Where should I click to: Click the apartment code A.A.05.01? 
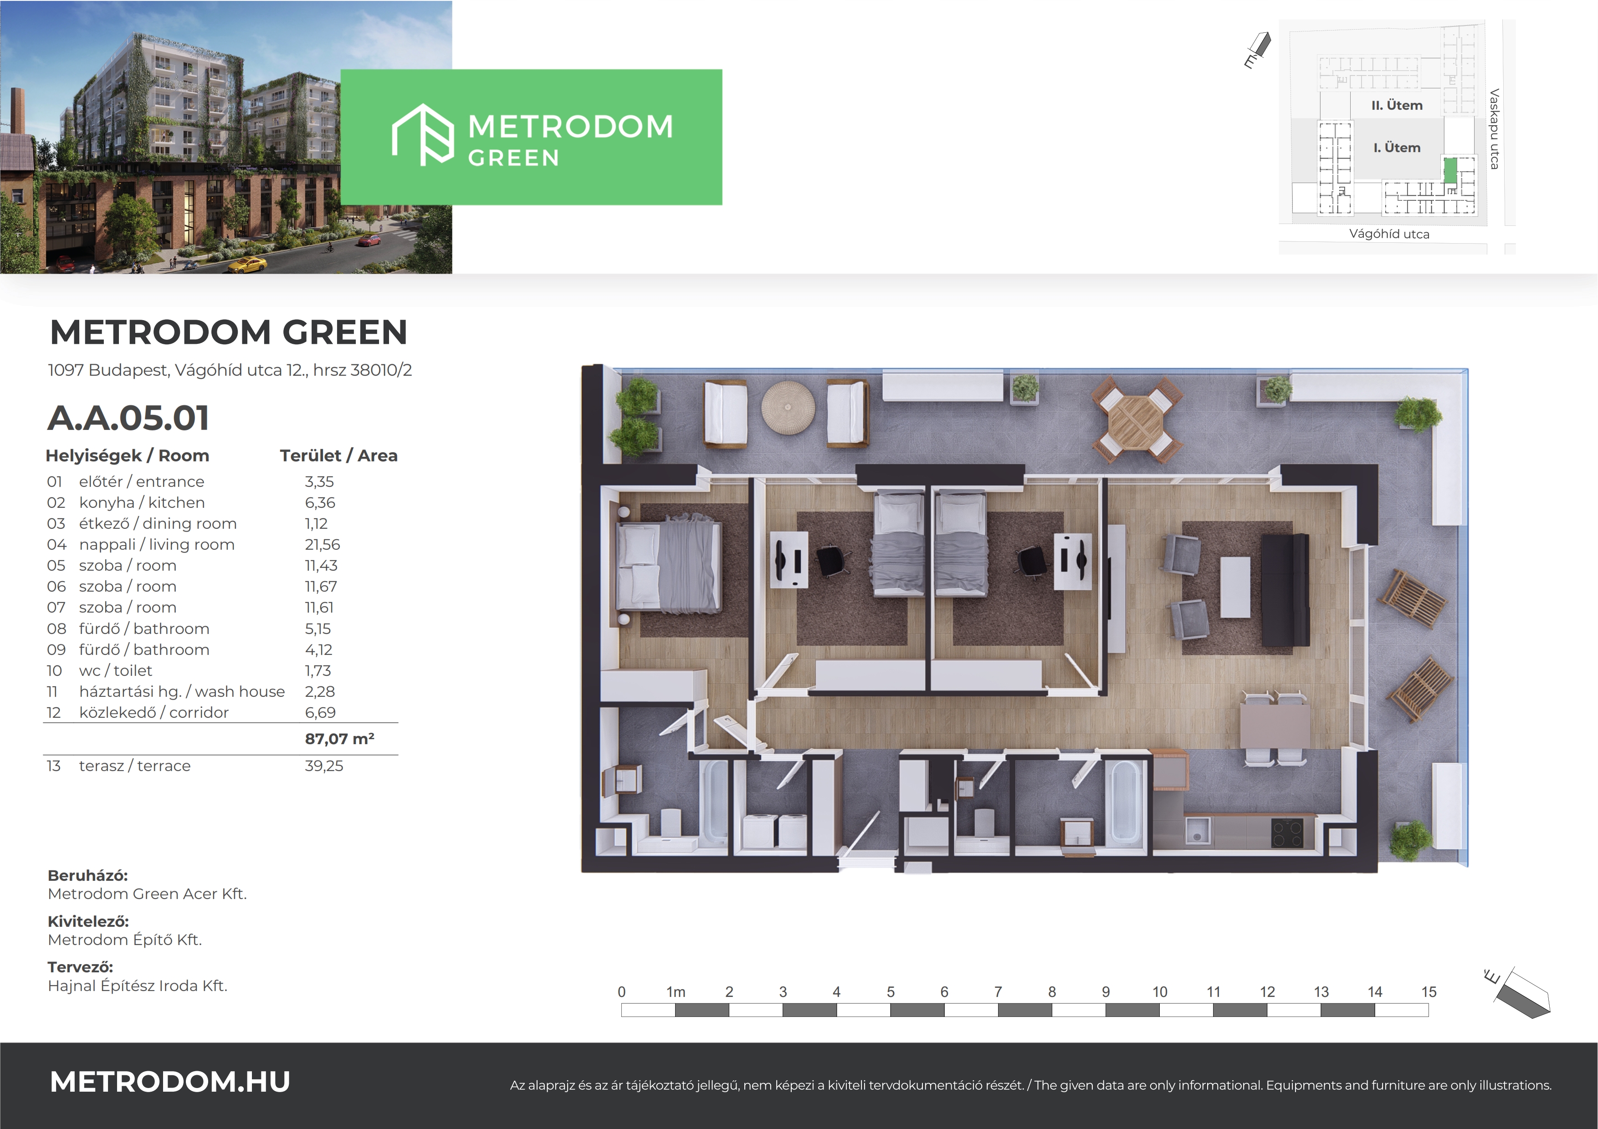(x=128, y=418)
